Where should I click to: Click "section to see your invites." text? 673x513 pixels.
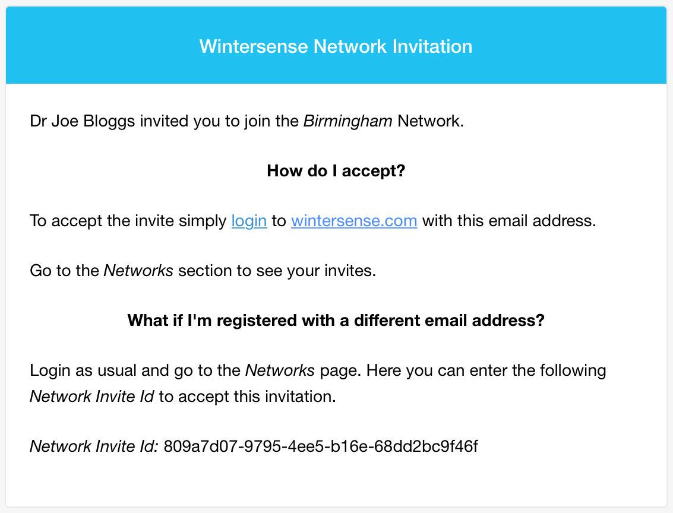tap(277, 271)
